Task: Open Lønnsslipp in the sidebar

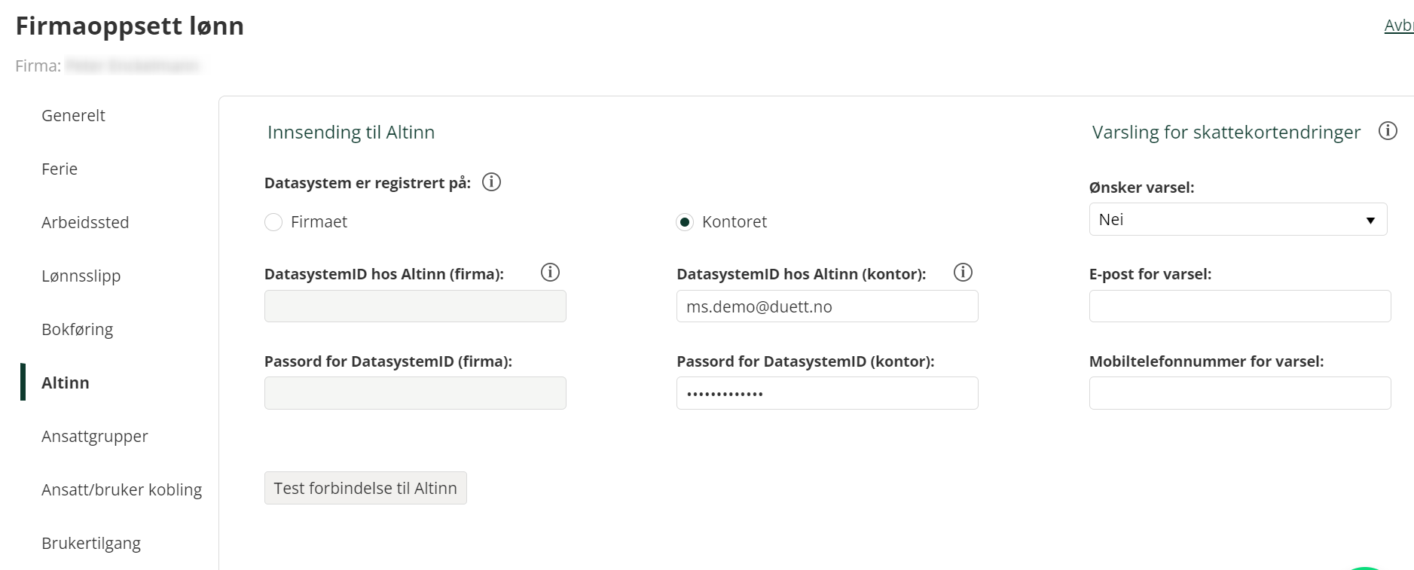Action: 81,276
